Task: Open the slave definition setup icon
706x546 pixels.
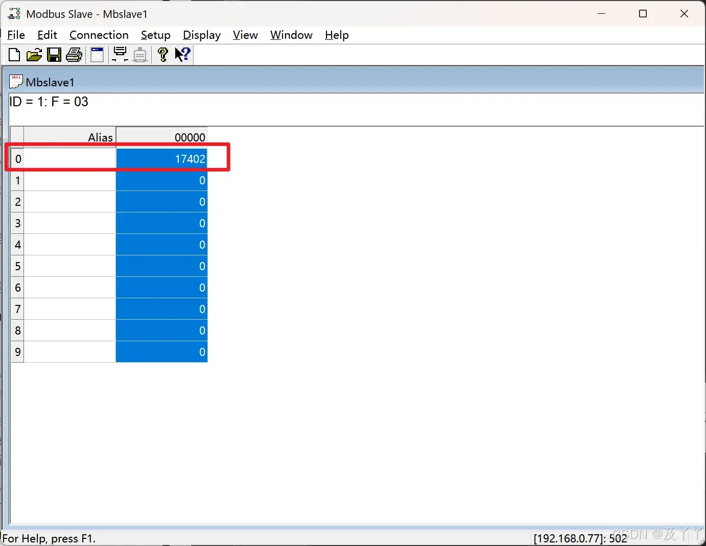Action: 97,55
